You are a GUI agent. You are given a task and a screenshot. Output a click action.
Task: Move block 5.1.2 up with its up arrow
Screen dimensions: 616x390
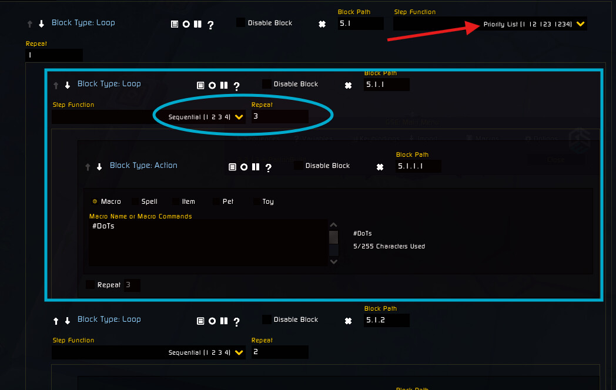(56, 321)
